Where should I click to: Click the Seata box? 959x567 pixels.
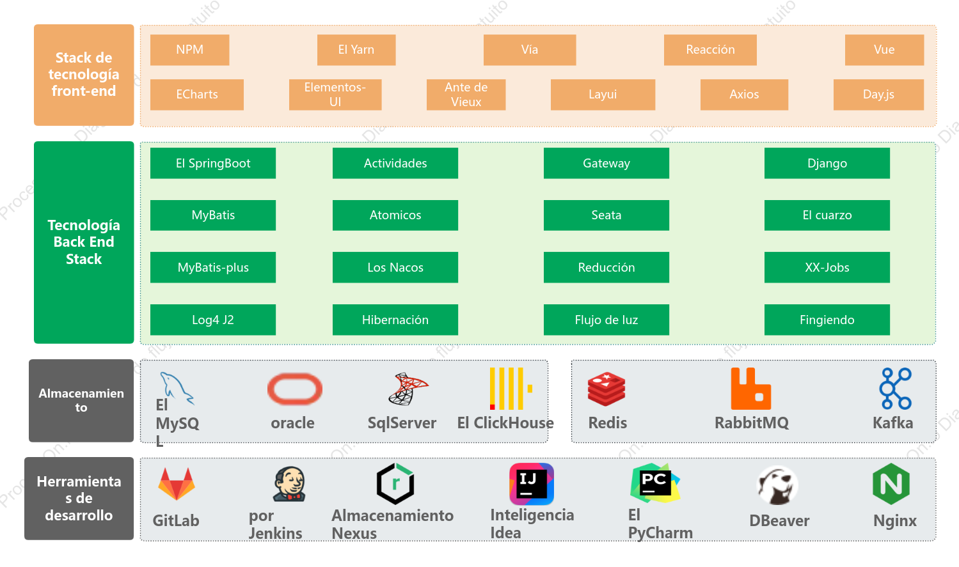(x=606, y=215)
